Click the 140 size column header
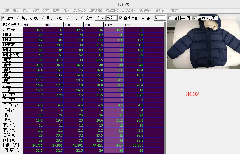This screenshot has height=154, width=240. click(x=134, y=25)
